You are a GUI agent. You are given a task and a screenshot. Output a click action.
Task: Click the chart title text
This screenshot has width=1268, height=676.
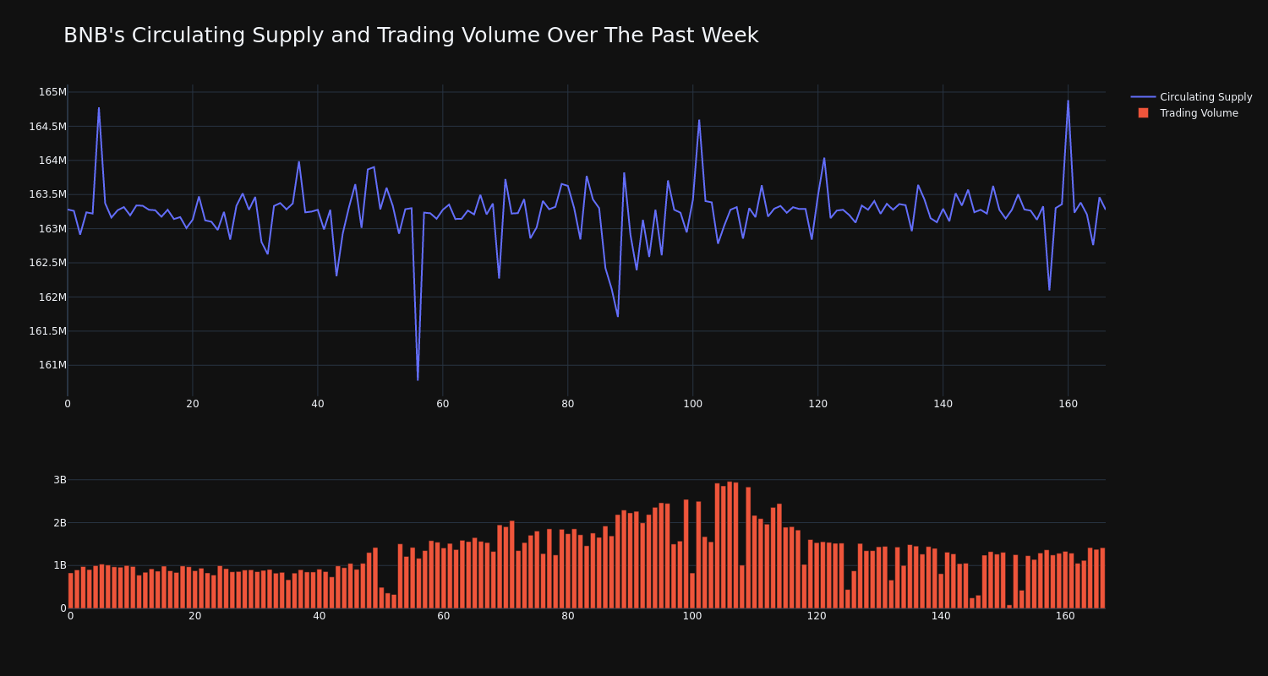tap(411, 36)
